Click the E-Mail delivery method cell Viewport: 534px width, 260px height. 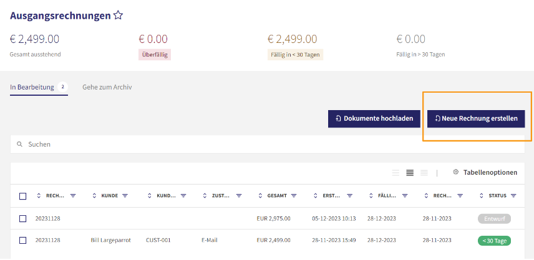[x=210, y=240]
